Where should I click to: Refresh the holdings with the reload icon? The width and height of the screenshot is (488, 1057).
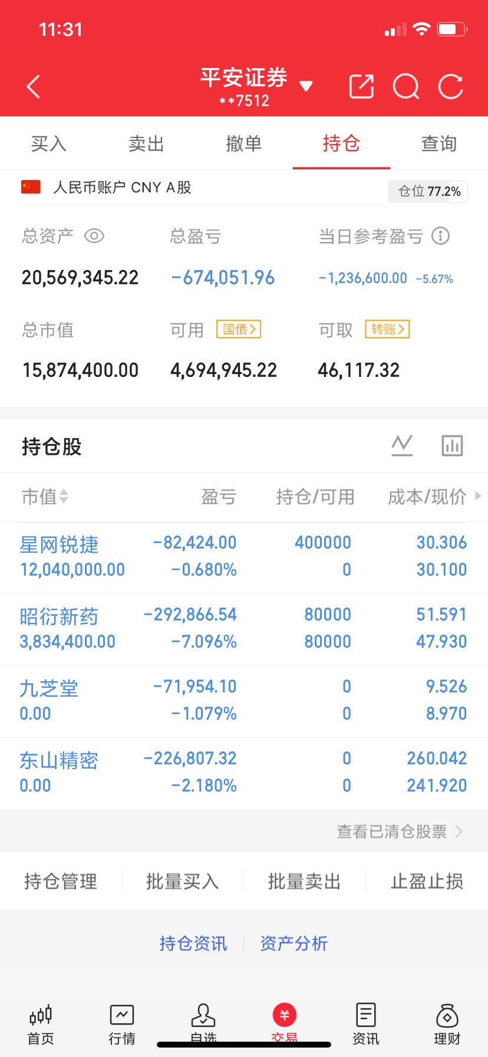click(x=451, y=87)
